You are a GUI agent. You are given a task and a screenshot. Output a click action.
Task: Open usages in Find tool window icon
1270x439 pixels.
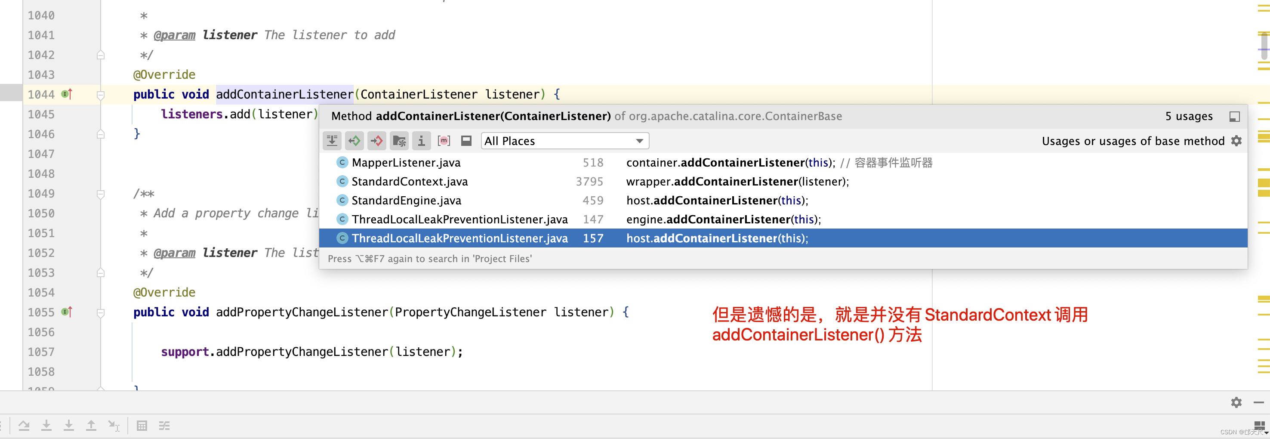pos(1234,116)
